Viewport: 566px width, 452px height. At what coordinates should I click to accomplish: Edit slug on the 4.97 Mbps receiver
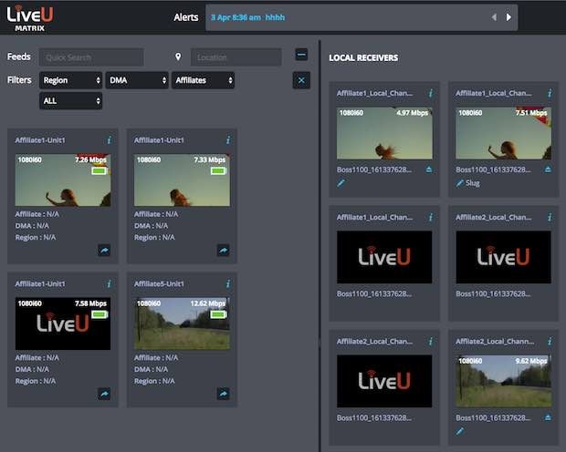pyautogui.click(x=341, y=183)
